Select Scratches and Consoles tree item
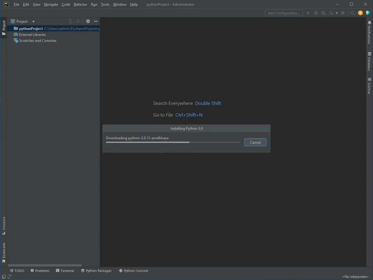This screenshot has height=280, width=373. pyautogui.click(x=53, y=40)
